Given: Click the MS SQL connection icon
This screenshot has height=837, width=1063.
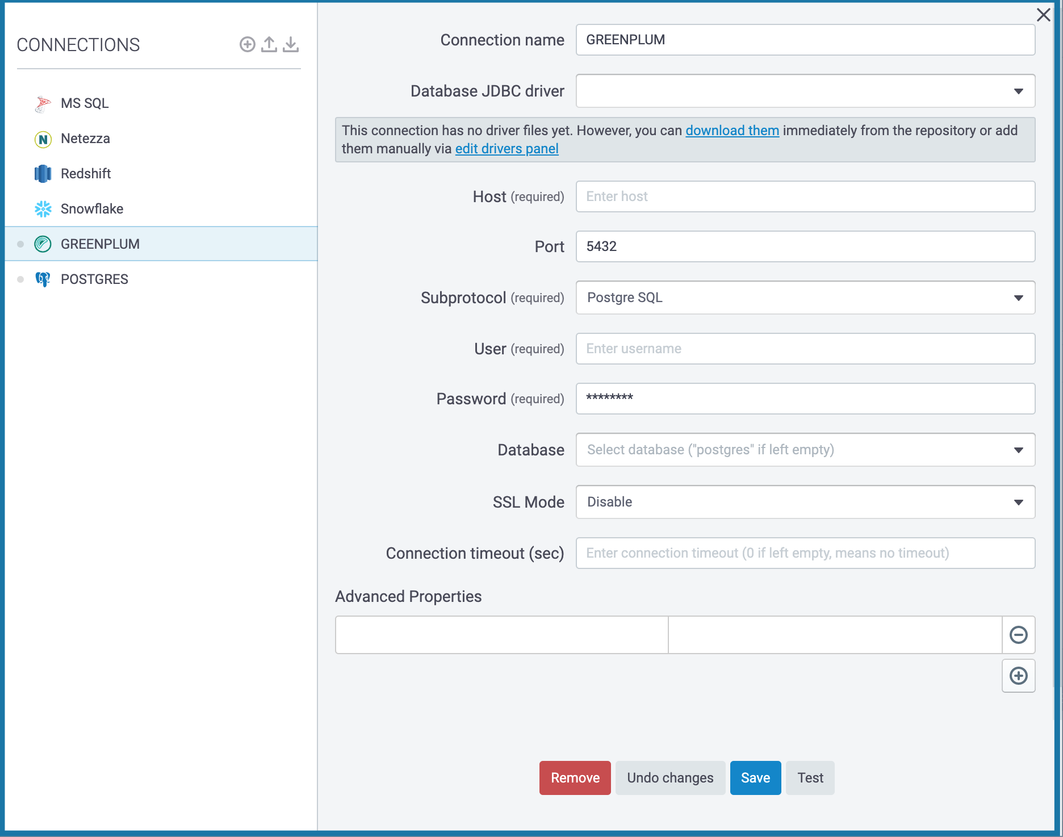Looking at the screenshot, I should coord(43,103).
